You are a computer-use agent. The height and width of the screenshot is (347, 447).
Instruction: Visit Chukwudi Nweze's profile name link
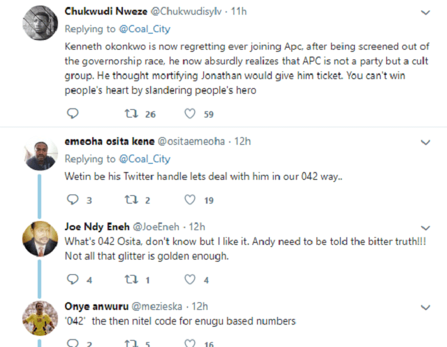(101, 11)
